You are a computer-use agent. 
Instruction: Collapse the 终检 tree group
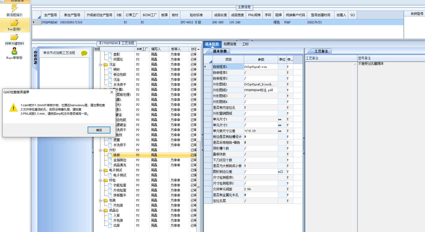[101, 180]
